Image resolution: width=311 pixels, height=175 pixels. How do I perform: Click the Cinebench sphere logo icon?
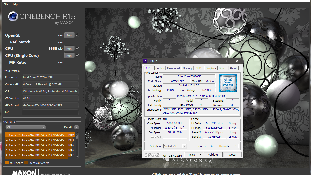tap(13, 17)
